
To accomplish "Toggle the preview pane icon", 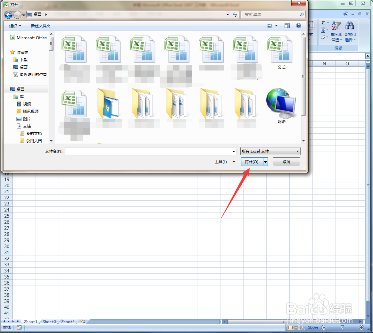I will (287, 26).
